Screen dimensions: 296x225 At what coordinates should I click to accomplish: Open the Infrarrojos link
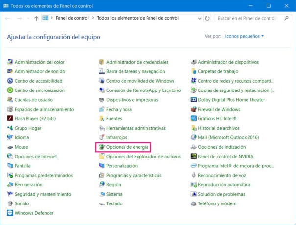(x=117, y=137)
